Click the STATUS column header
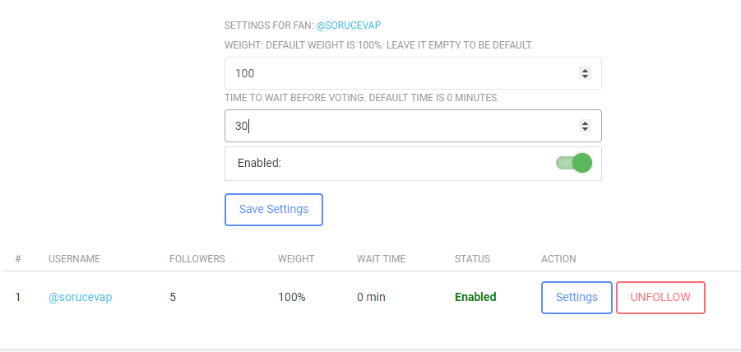 tap(472, 259)
